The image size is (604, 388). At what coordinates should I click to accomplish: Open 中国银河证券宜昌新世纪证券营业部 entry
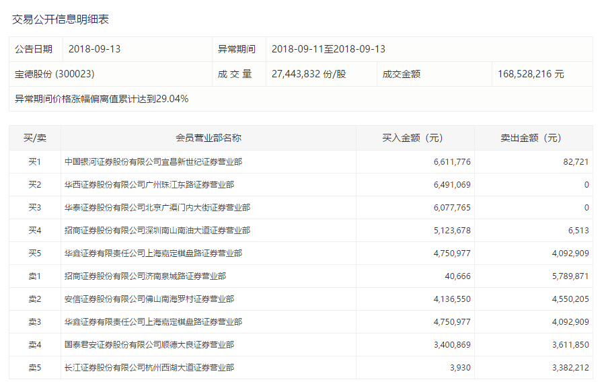(153, 162)
